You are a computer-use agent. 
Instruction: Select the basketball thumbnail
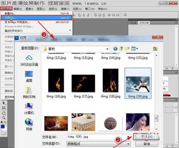coord(110,123)
